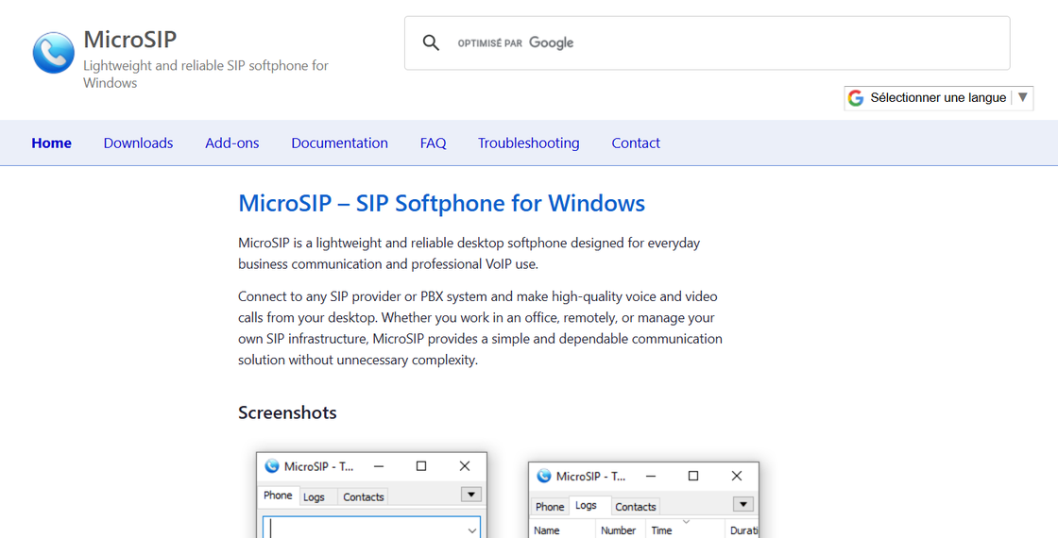
Task: Click the Logs tab in left screenshot
Action: click(x=314, y=496)
